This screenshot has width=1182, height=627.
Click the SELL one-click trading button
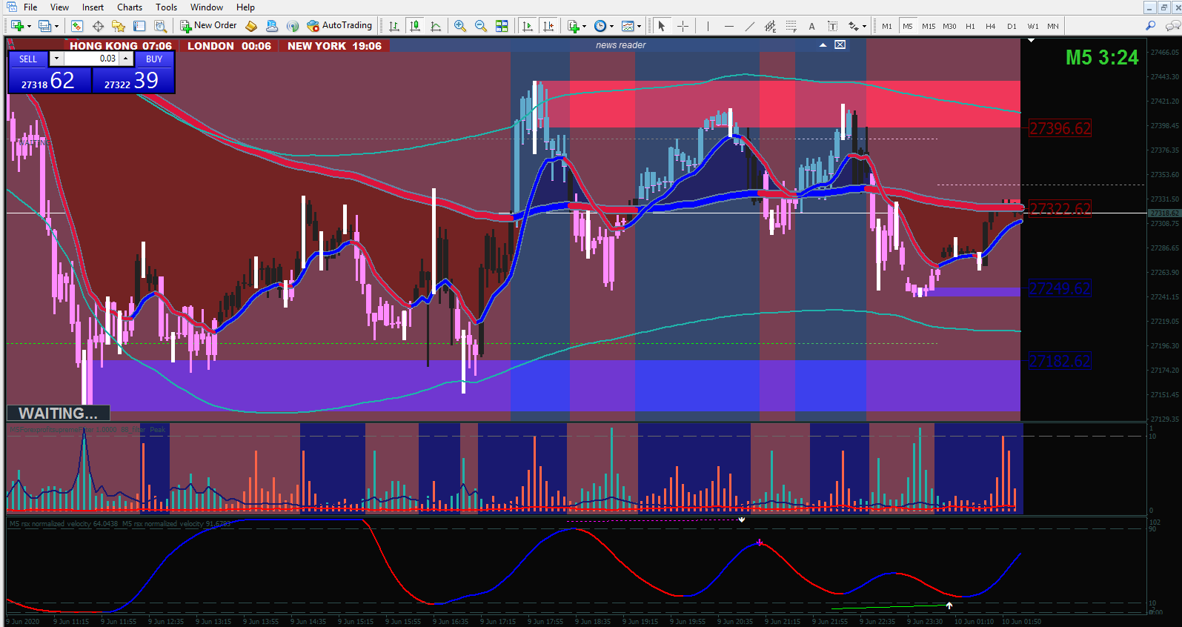(28, 59)
